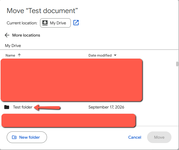Sort by the Name column header
This screenshot has height=150, width=179.
10,55
